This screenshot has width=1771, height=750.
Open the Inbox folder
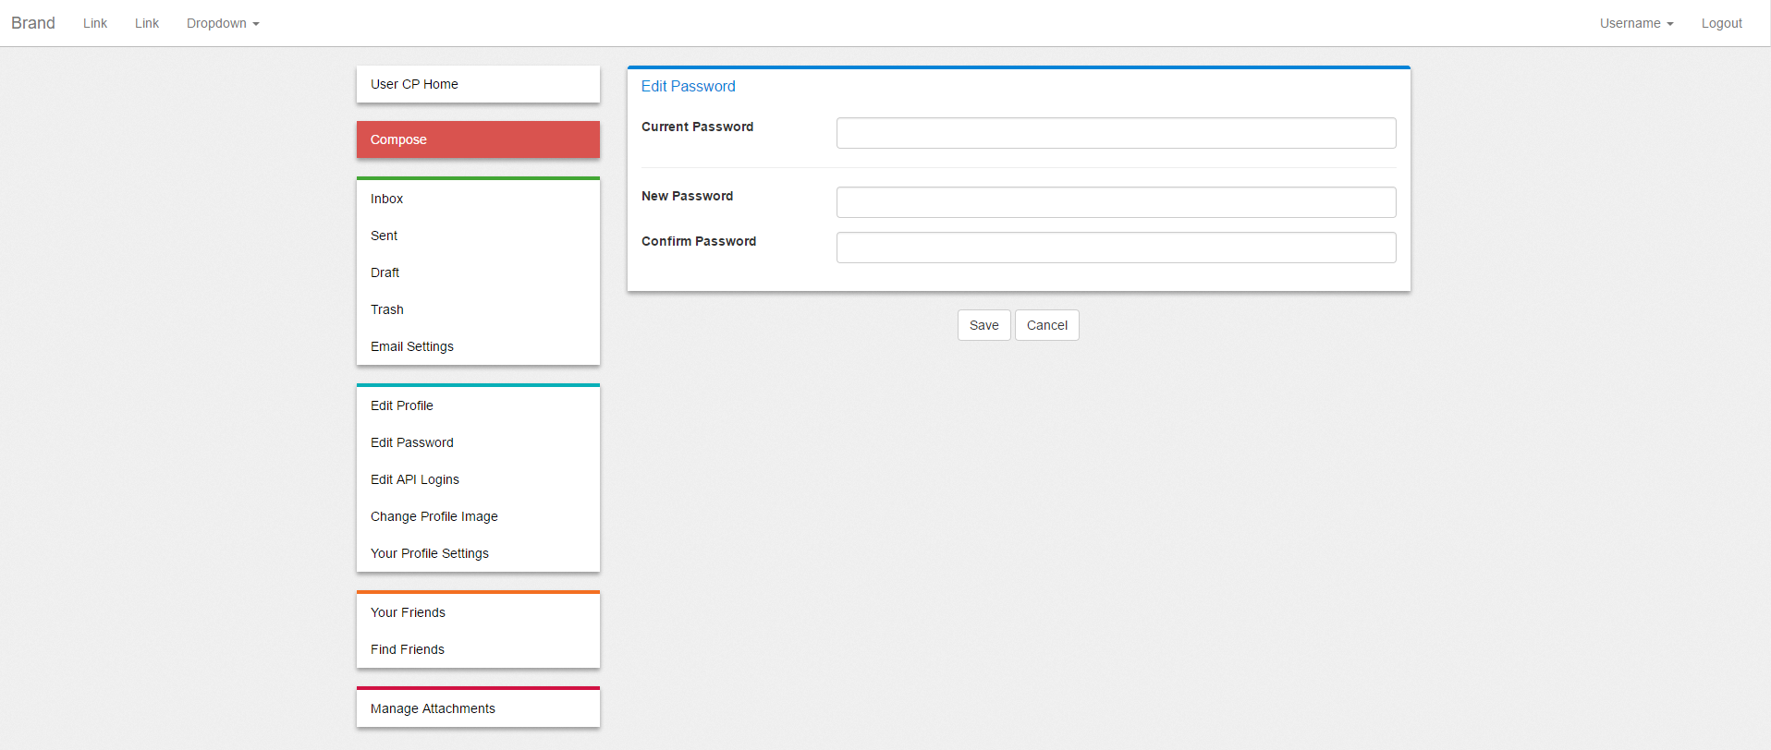(x=478, y=199)
